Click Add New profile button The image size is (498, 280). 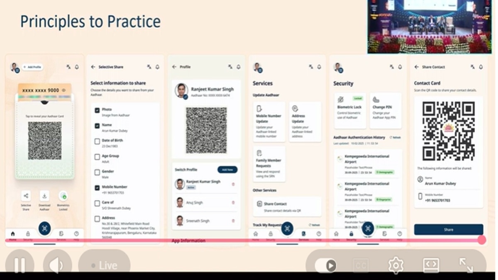coord(227,170)
